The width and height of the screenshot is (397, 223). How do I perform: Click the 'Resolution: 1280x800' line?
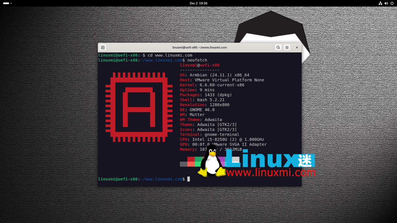pyautogui.click(x=205, y=105)
